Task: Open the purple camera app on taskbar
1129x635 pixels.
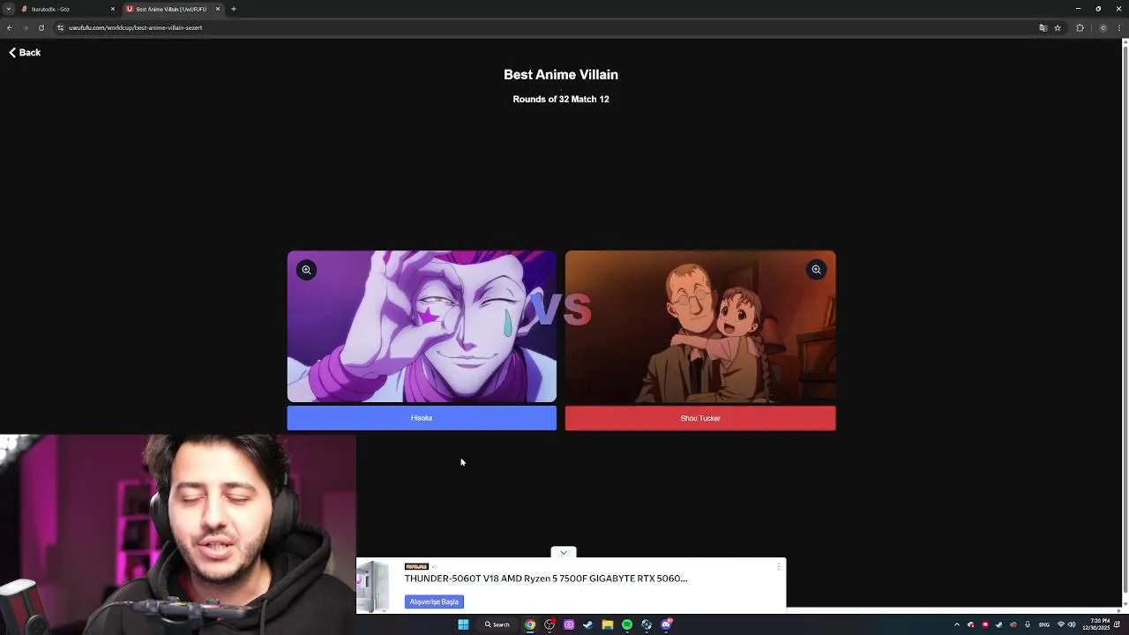Action: pos(569,624)
